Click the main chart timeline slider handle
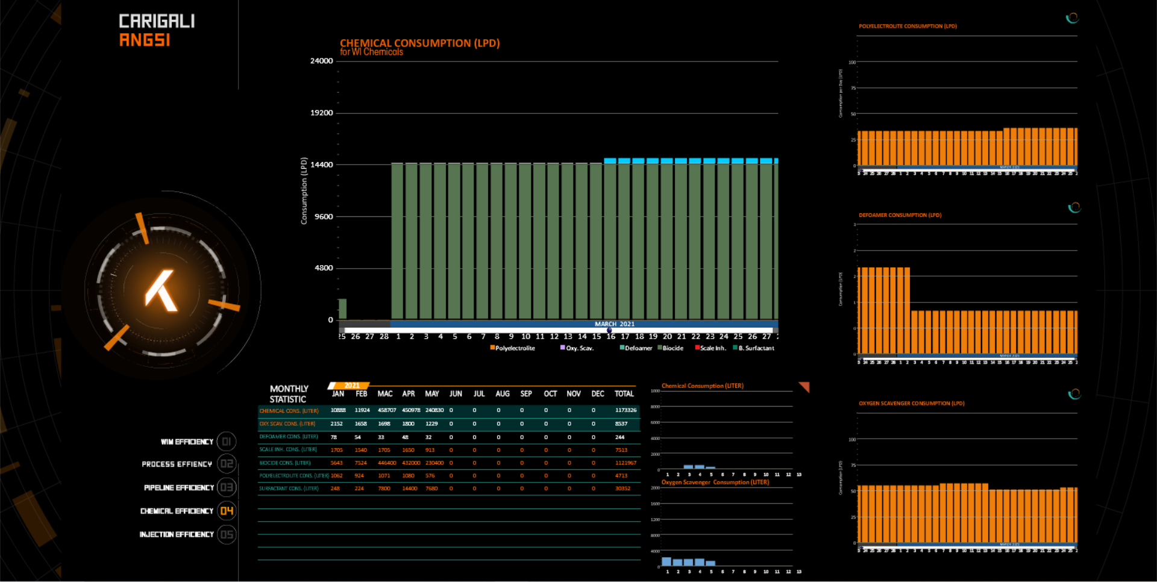This screenshot has width=1157, height=582. tap(609, 330)
